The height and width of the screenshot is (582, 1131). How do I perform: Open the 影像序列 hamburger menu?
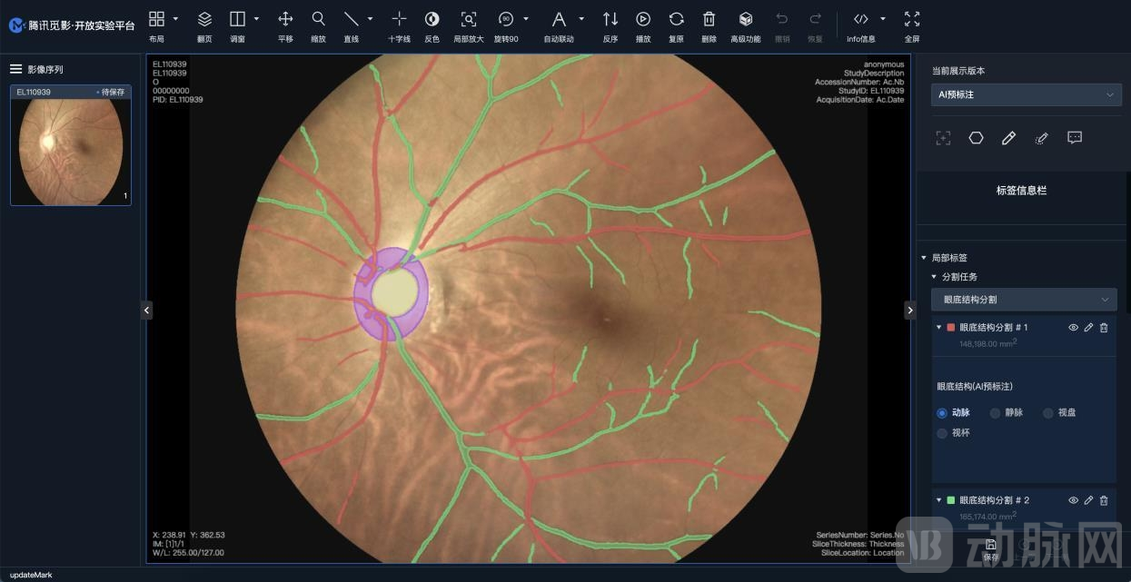[15, 69]
